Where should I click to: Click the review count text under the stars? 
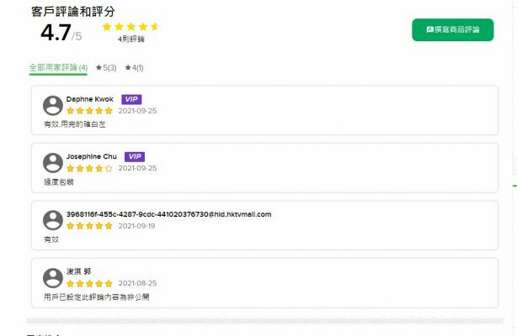coord(131,39)
